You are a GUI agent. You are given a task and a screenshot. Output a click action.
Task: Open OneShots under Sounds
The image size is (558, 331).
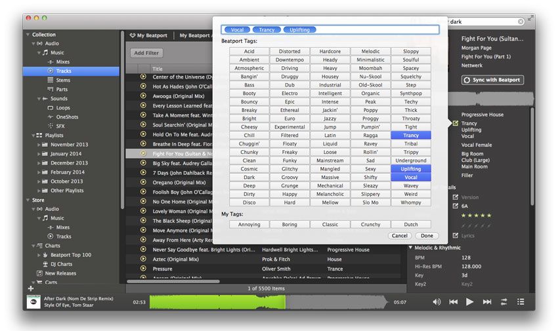67,117
